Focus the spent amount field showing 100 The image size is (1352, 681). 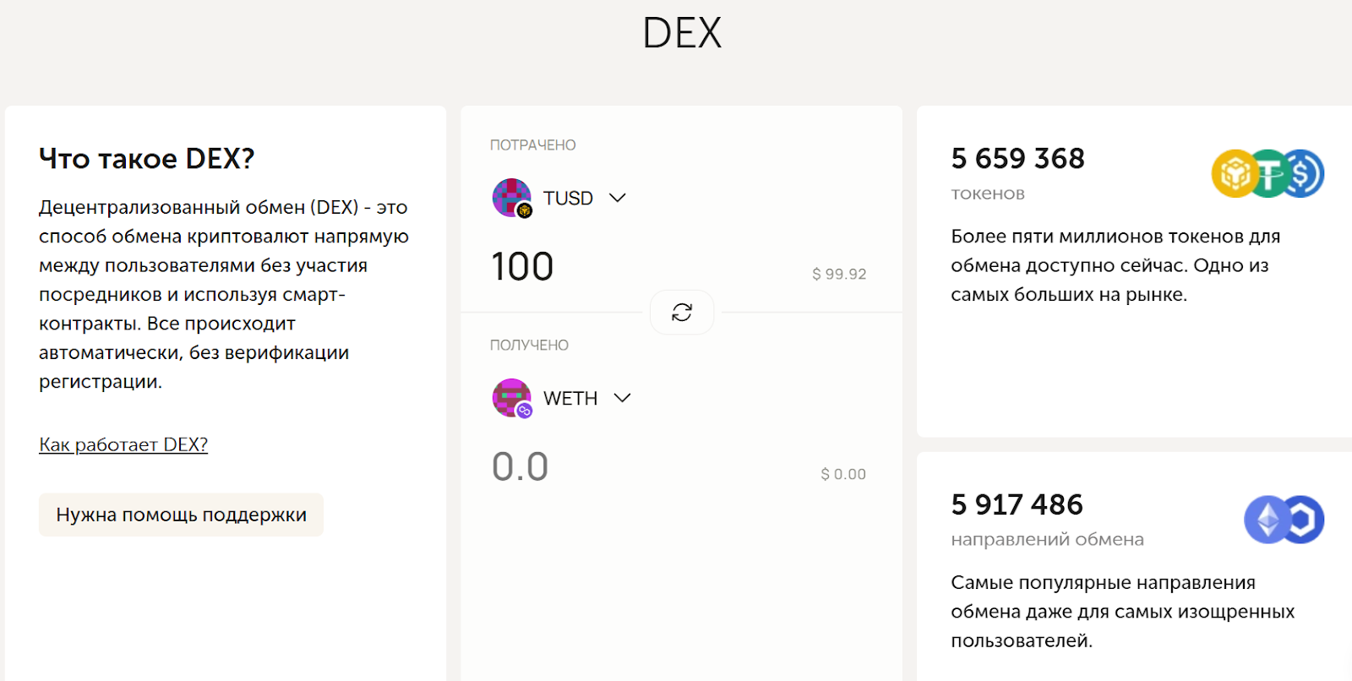pos(522,267)
